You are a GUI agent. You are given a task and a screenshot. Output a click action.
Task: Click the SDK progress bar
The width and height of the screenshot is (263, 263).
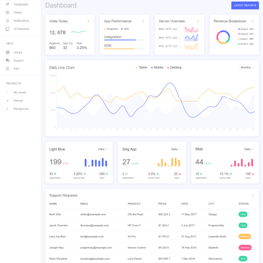point(124,49)
